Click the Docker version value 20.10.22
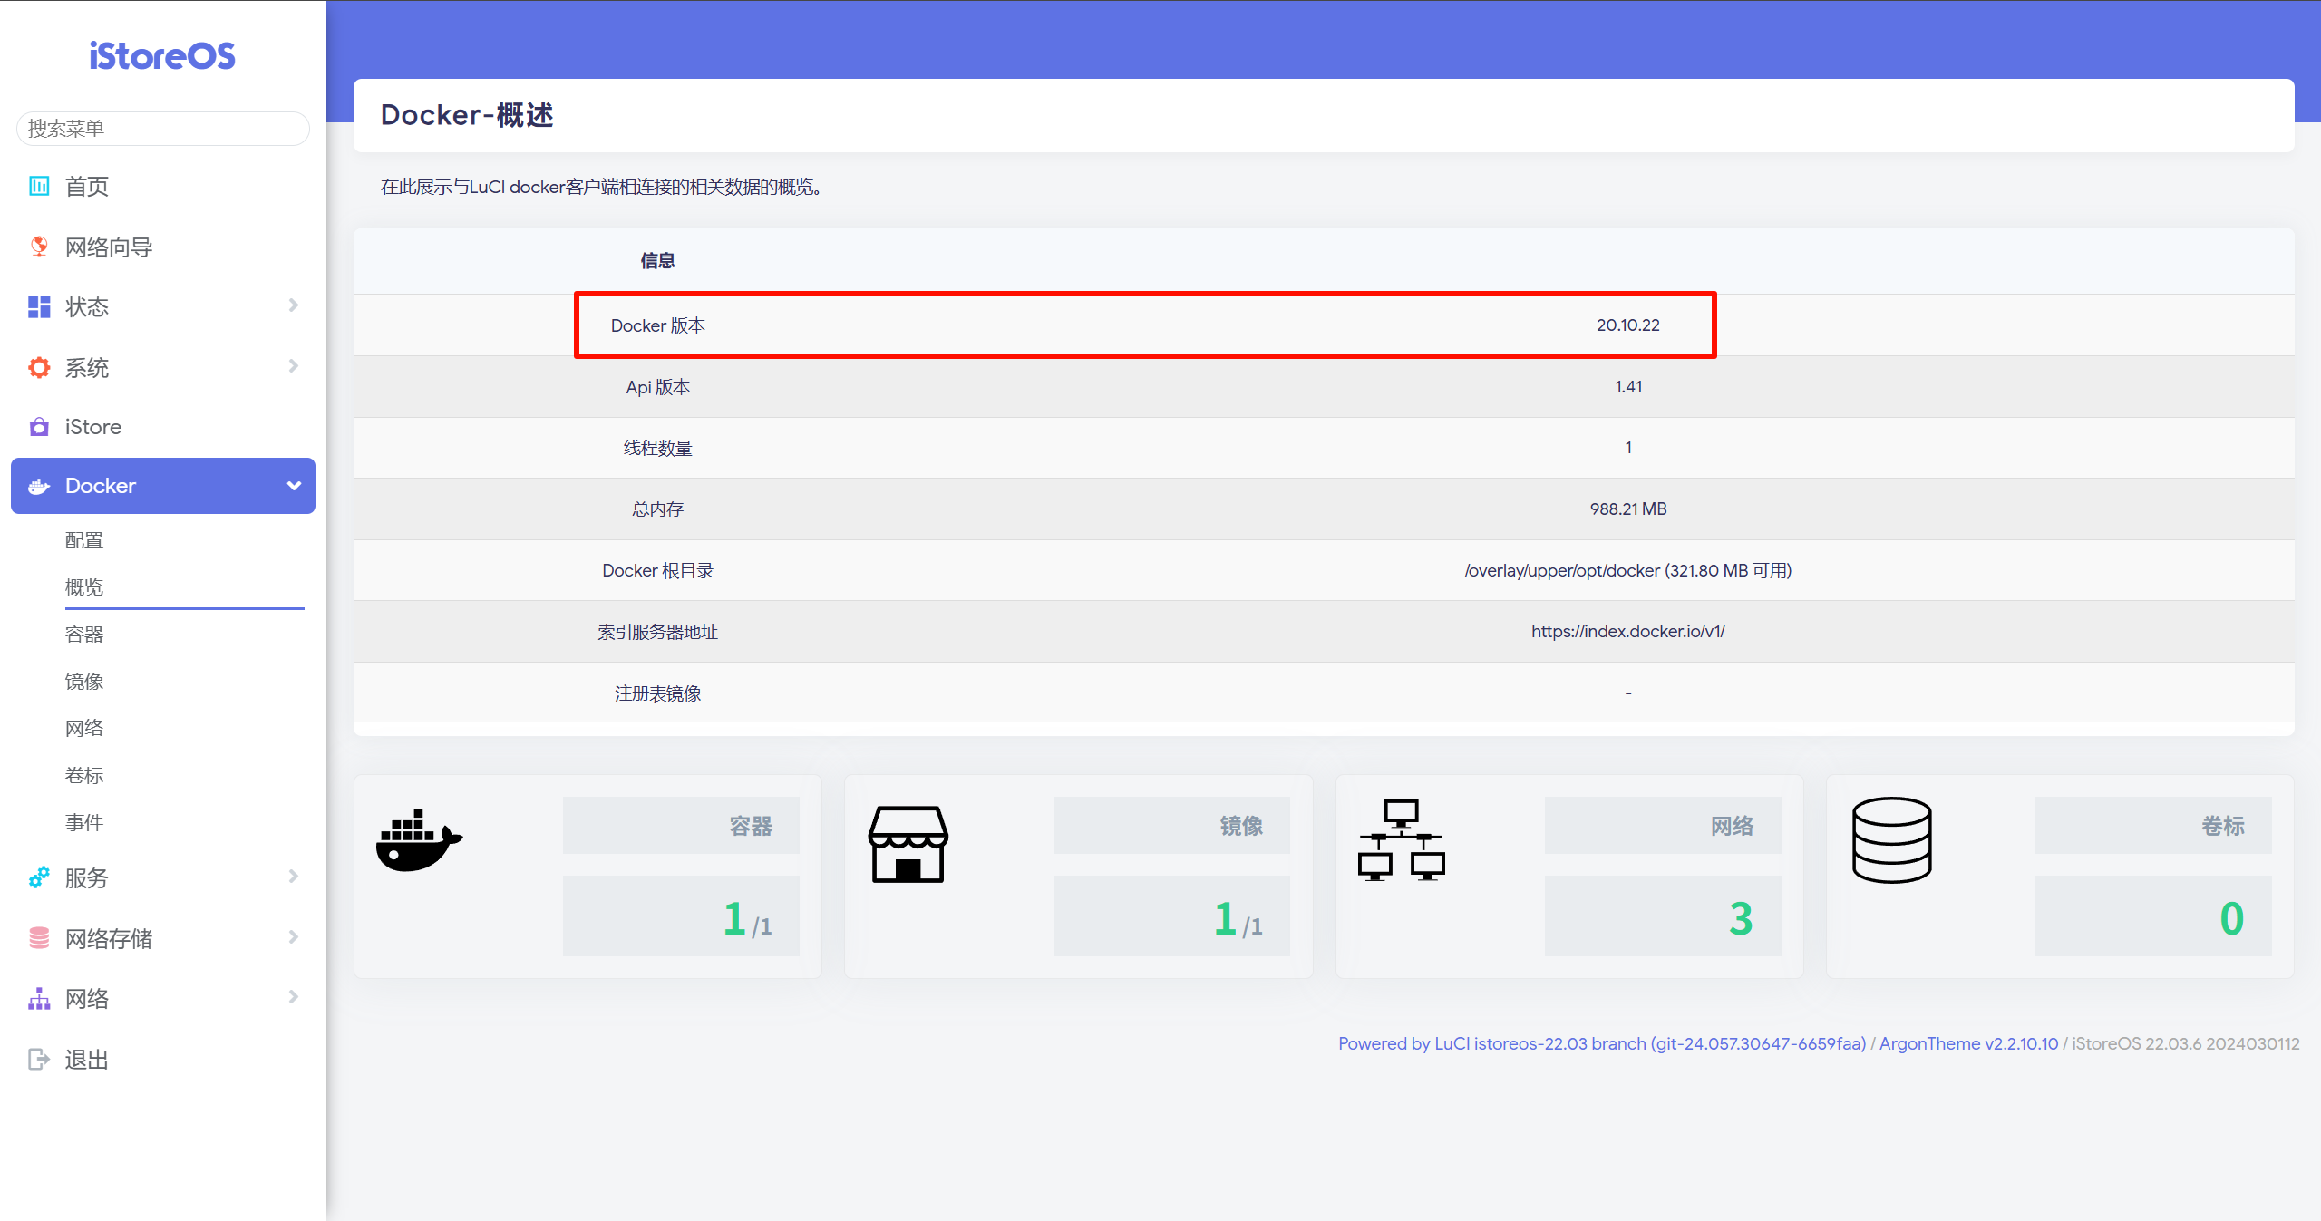The width and height of the screenshot is (2321, 1221). 1628,325
